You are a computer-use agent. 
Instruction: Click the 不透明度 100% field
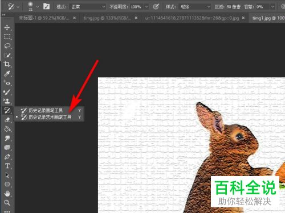[x=137, y=7]
